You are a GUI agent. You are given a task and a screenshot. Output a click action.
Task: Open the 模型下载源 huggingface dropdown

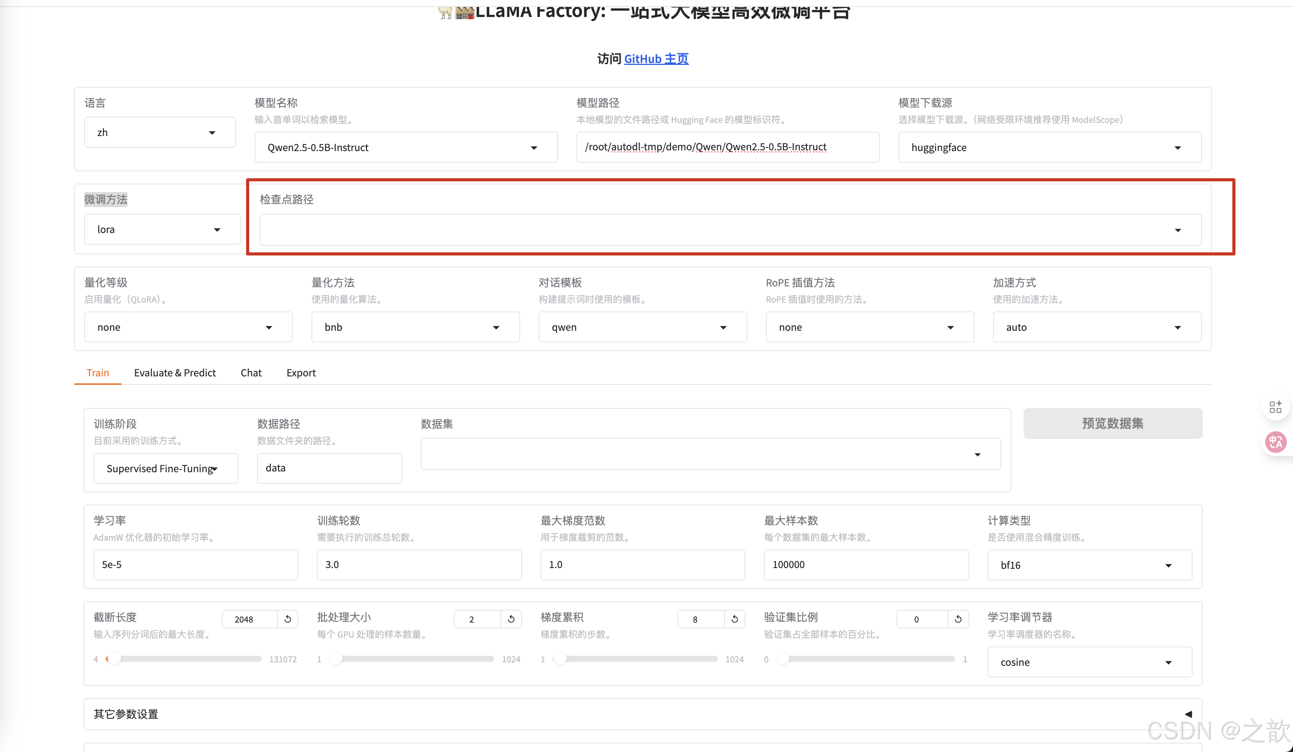click(1049, 148)
